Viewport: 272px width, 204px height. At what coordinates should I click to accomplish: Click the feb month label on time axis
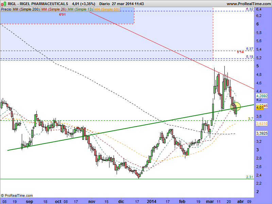182,201
